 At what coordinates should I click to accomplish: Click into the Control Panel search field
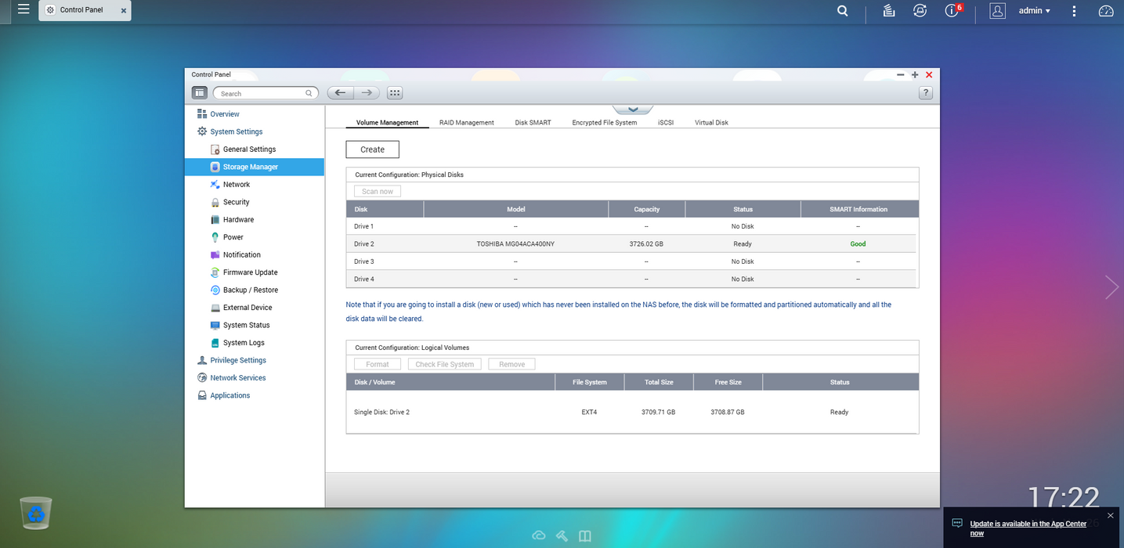pos(262,93)
